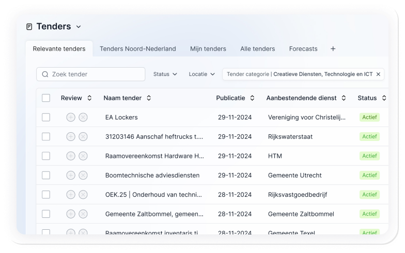Image resolution: width=405 pixels, height=253 pixels.
Task: Sort by Publicatie column header
Action: tap(235, 98)
